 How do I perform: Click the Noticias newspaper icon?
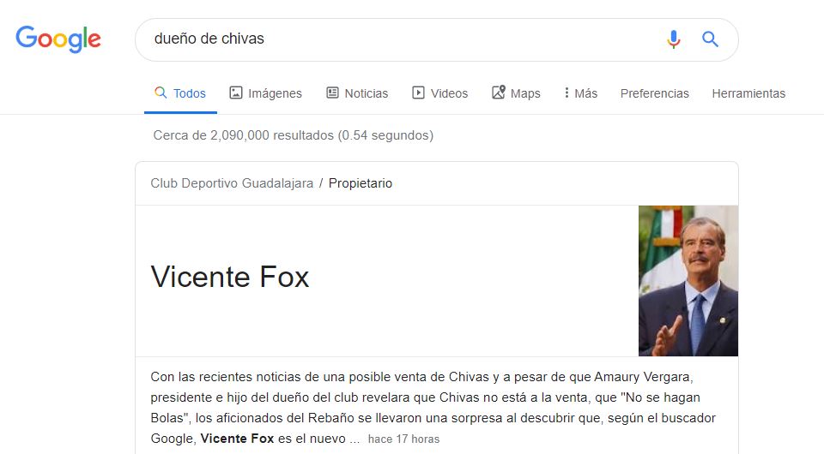(x=333, y=93)
